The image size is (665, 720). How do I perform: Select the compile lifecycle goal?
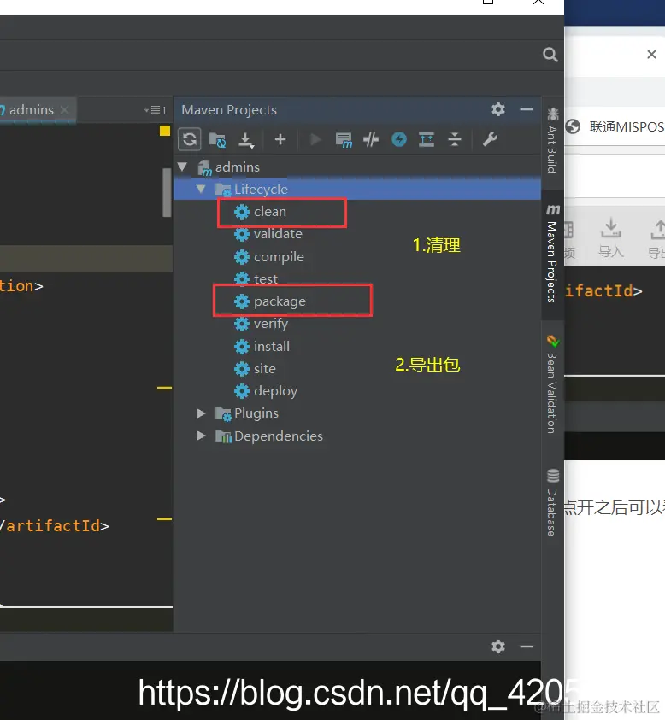pyautogui.click(x=269, y=257)
